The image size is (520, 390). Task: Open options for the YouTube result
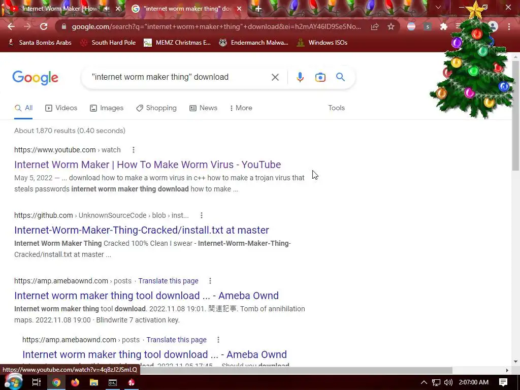(134, 150)
